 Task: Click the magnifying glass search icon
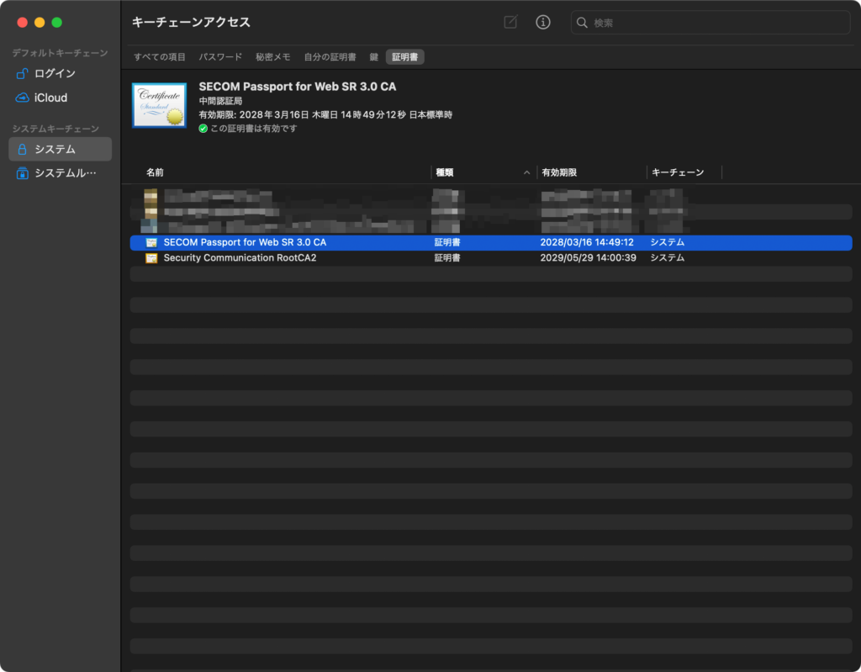point(584,23)
